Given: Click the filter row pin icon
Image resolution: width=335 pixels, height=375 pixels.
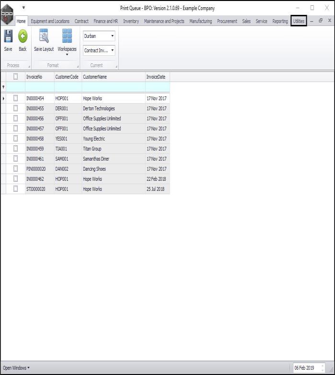Looking at the screenshot, I should (3, 87).
